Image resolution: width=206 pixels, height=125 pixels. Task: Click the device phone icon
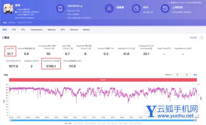[x=60, y=9]
